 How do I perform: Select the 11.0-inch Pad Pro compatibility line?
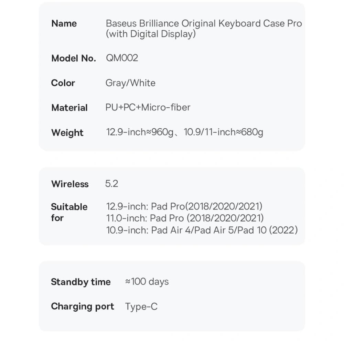(185, 218)
